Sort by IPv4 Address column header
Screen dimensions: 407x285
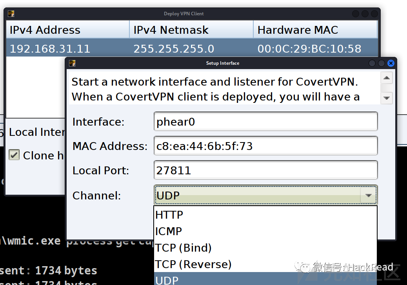pyautogui.click(x=68, y=29)
